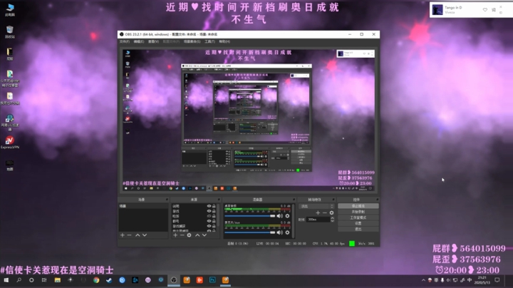This screenshot has width=513, height=288.
Task: Open source properties with the Sources gear icon
Action: pyautogui.click(x=189, y=235)
